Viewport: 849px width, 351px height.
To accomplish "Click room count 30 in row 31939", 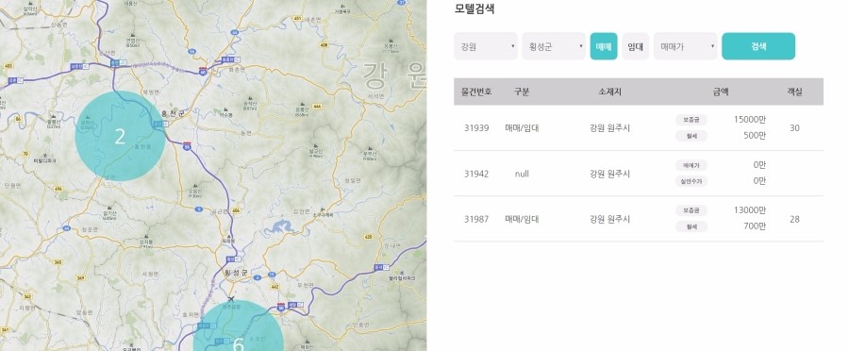I will [794, 128].
